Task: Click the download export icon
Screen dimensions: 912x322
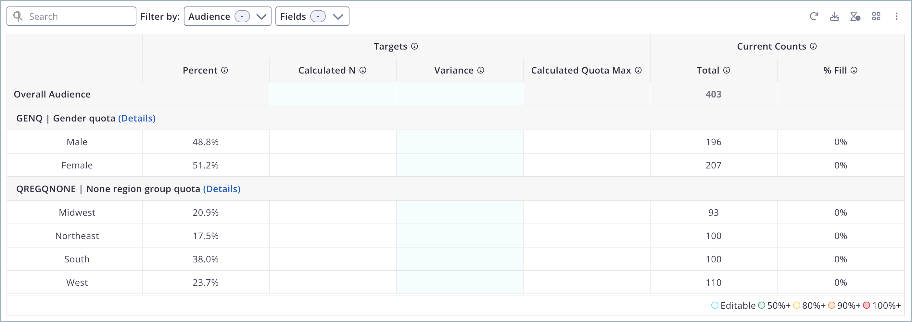Action: tap(834, 16)
